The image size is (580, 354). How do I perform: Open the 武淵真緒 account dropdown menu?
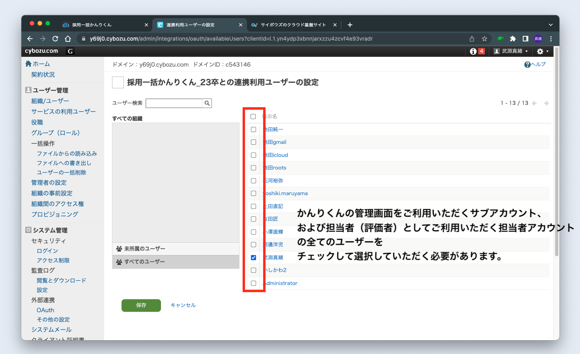point(511,51)
